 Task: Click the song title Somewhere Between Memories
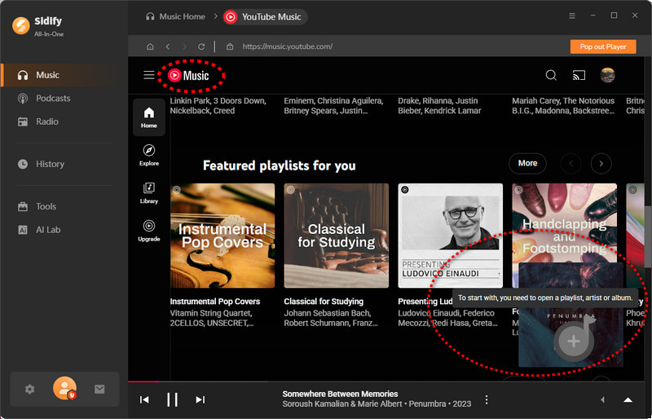[340, 394]
